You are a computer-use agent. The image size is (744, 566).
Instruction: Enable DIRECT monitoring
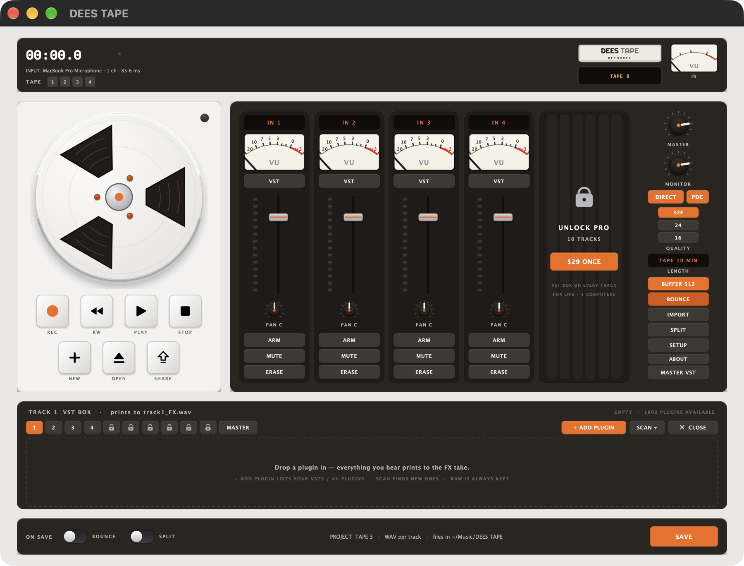(x=665, y=197)
